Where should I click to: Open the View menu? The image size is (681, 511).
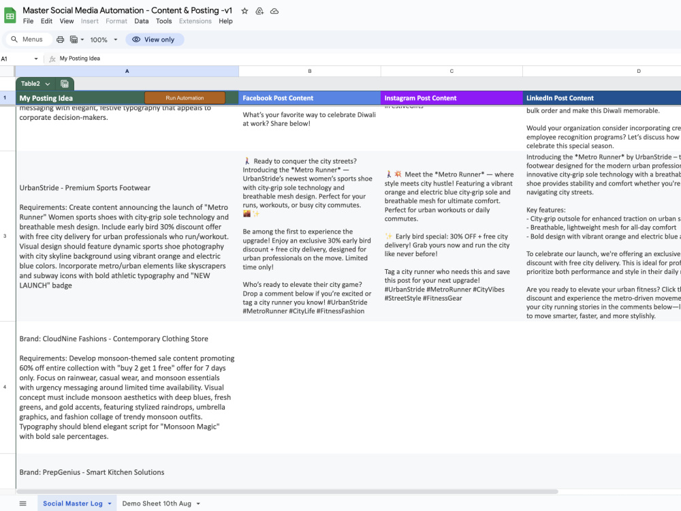click(67, 21)
